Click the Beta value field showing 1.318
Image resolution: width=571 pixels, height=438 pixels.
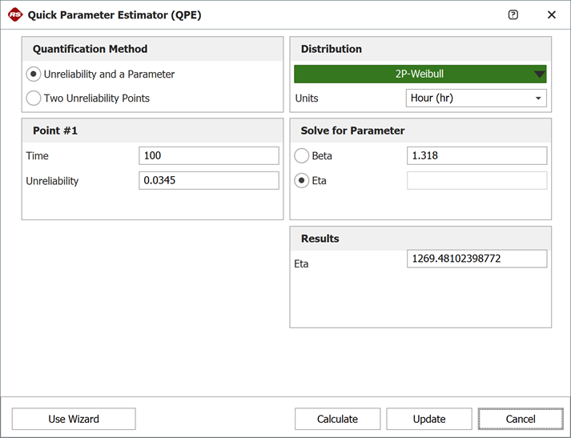(477, 155)
